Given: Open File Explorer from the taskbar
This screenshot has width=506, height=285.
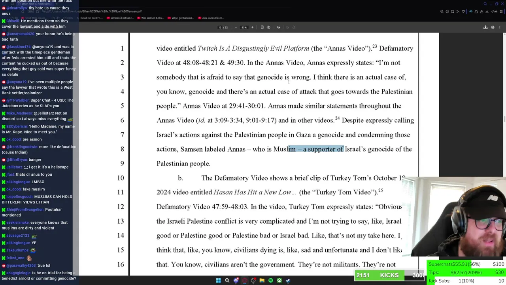Looking at the screenshot, I should pyautogui.click(x=262, y=280).
